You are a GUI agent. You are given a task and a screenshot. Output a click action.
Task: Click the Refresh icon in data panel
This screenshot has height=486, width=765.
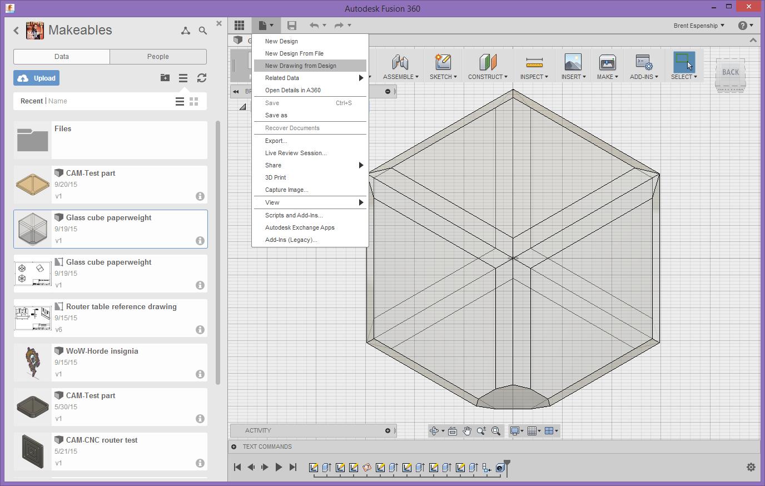202,78
